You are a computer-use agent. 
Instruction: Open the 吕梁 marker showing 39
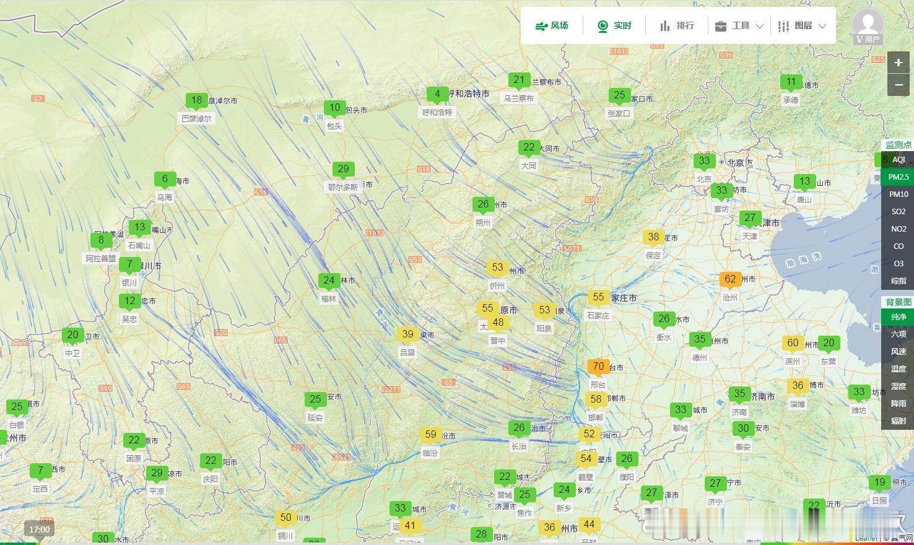pos(407,335)
